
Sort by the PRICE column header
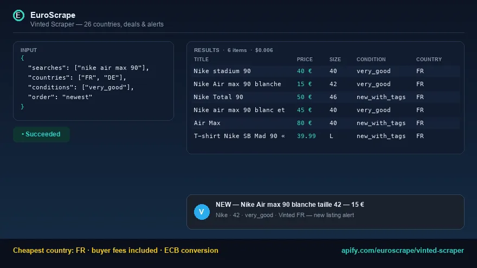click(305, 60)
